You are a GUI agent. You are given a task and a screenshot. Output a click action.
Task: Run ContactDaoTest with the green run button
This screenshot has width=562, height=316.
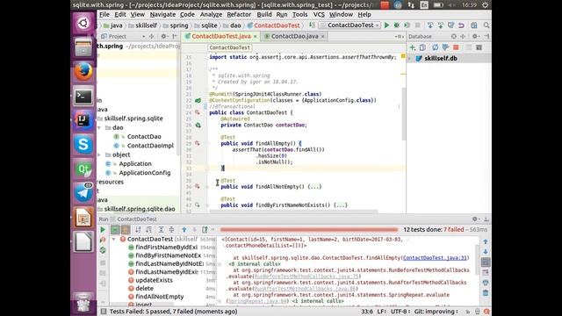pyautogui.click(x=386, y=25)
